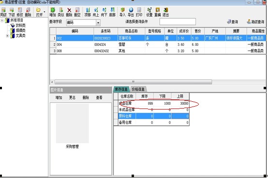Expand the 文具类 tree node
The width and height of the screenshot is (268, 178).
(x=7, y=36)
